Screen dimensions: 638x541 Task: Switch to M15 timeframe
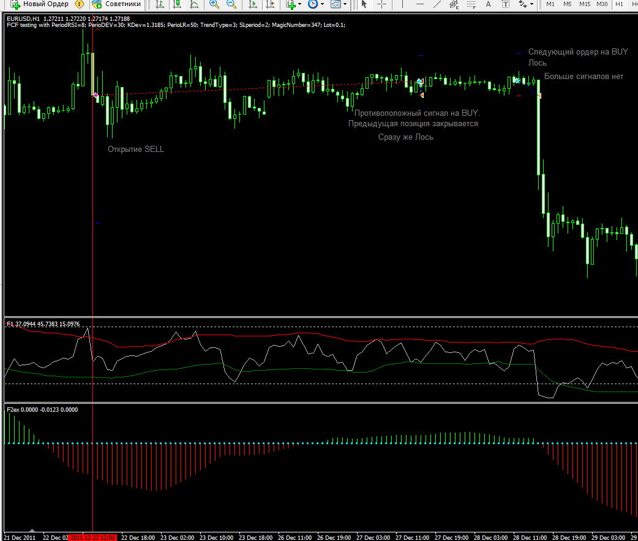(x=585, y=4)
